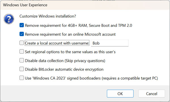170x102 pixels.
Task: Enable Create a local account with username
Action: 22,43
